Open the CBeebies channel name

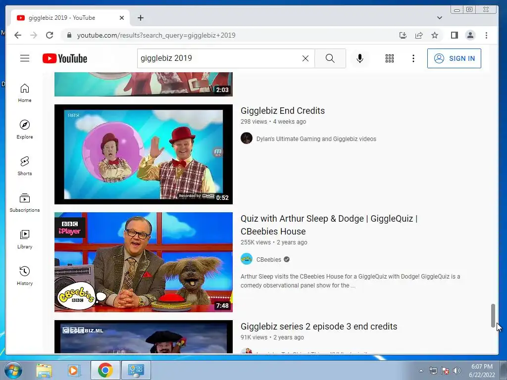269,259
